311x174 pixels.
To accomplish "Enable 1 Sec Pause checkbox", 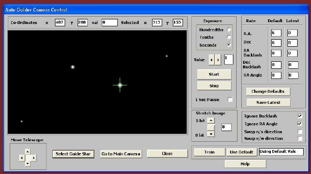I will tap(230, 100).
